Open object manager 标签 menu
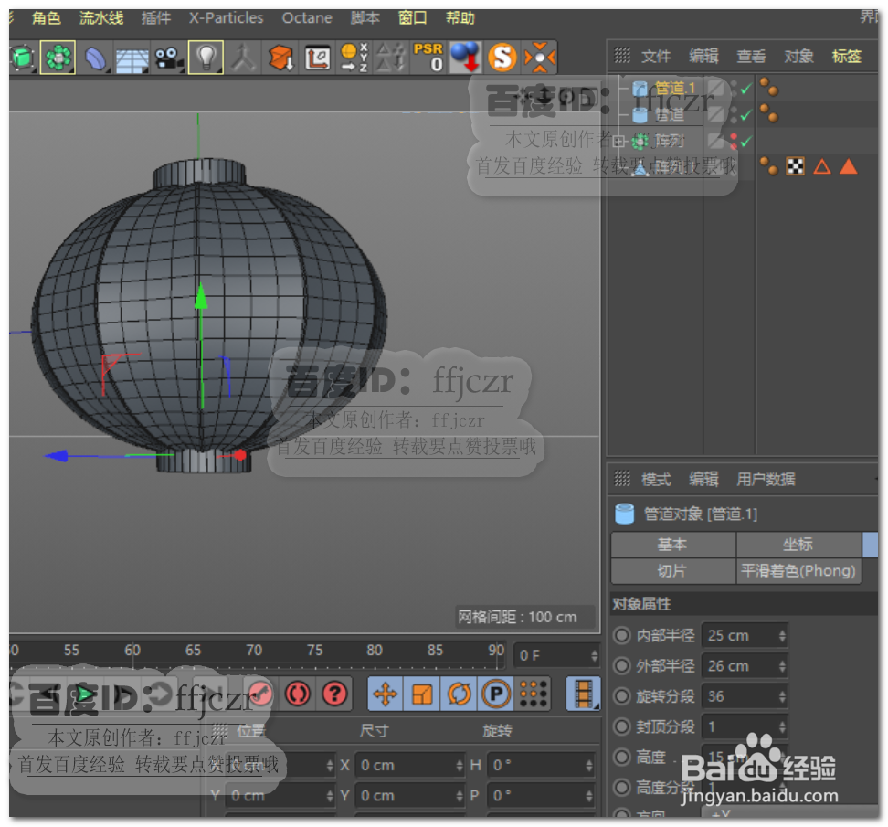The width and height of the screenshot is (888, 827). [846, 56]
